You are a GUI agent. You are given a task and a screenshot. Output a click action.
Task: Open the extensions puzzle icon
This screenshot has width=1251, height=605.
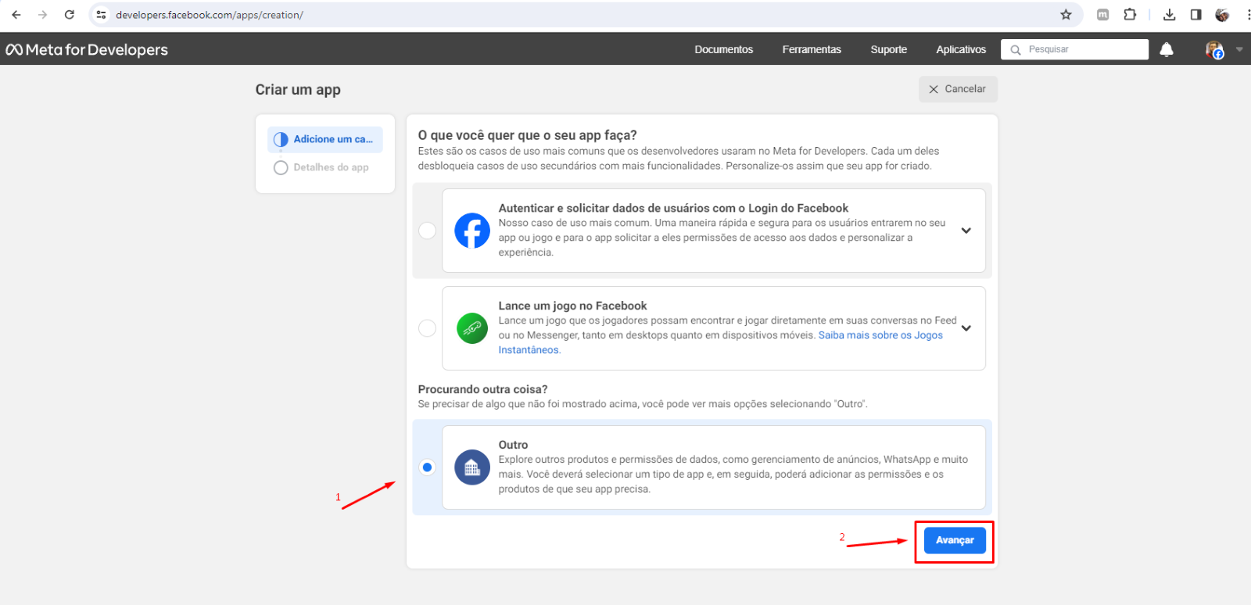[1130, 14]
